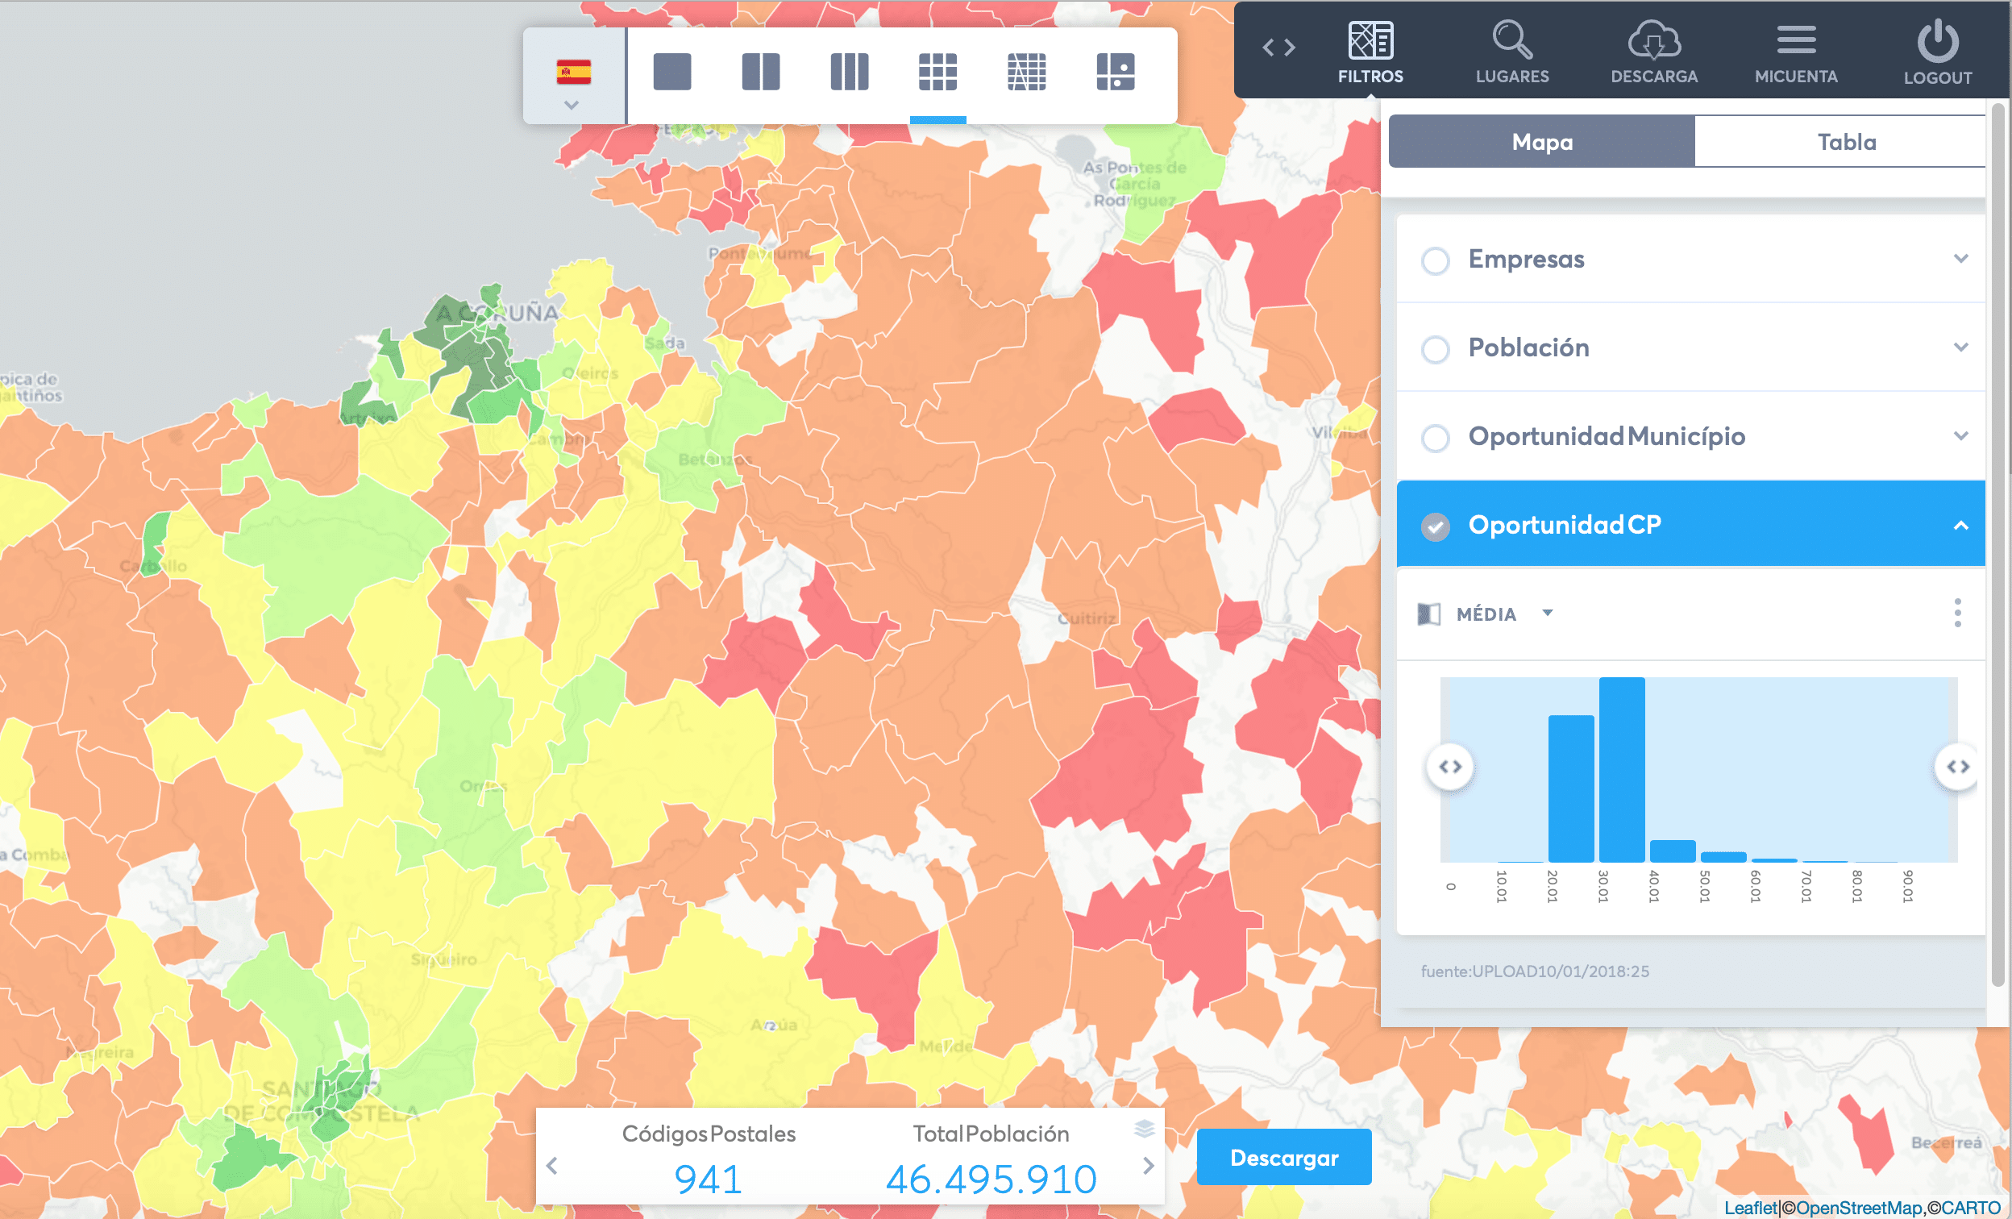This screenshot has height=1219, width=2012.
Task: Select the fine mesh grid layout icon
Action: 1026,72
